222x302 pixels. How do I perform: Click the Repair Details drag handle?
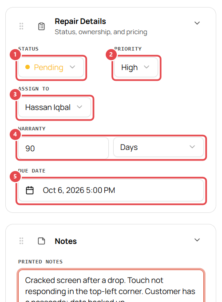pyautogui.click(x=21, y=26)
